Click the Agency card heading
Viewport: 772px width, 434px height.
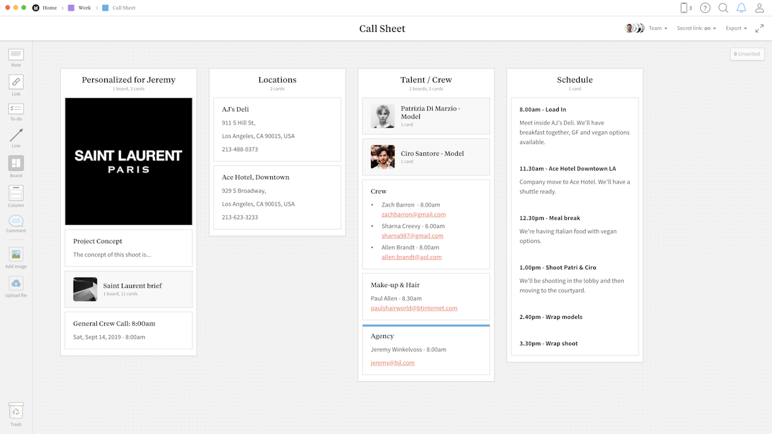click(x=382, y=336)
